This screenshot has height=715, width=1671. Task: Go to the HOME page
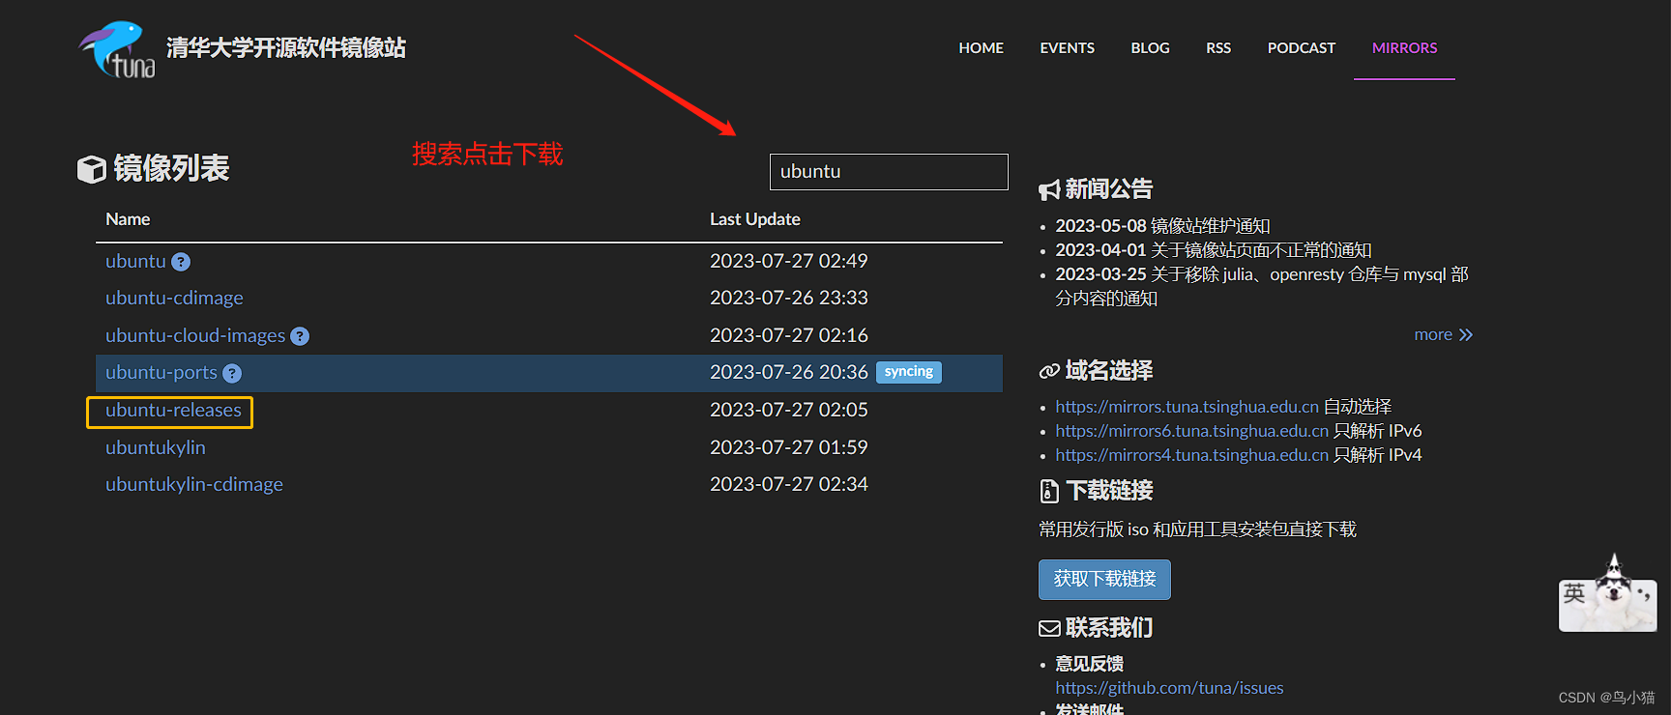pyautogui.click(x=981, y=47)
